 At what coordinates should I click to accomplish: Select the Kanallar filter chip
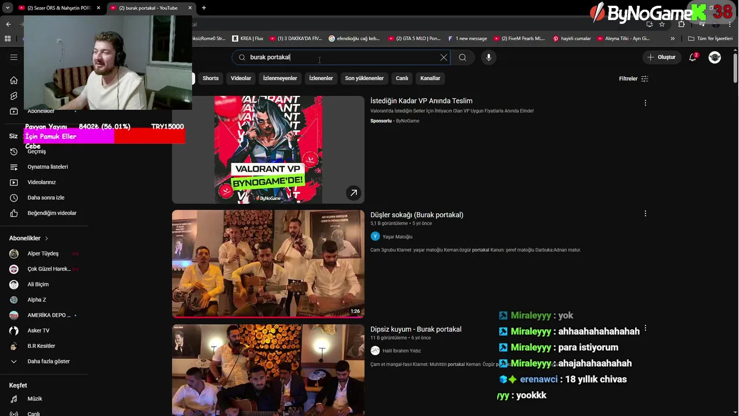tap(430, 78)
